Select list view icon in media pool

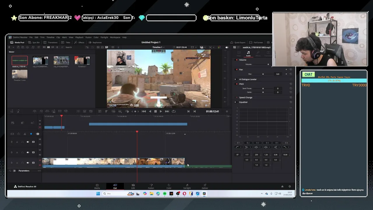(x=57, y=47)
